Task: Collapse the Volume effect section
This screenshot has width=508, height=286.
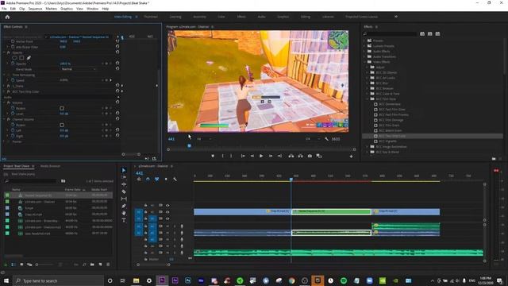Action: pos(5,102)
